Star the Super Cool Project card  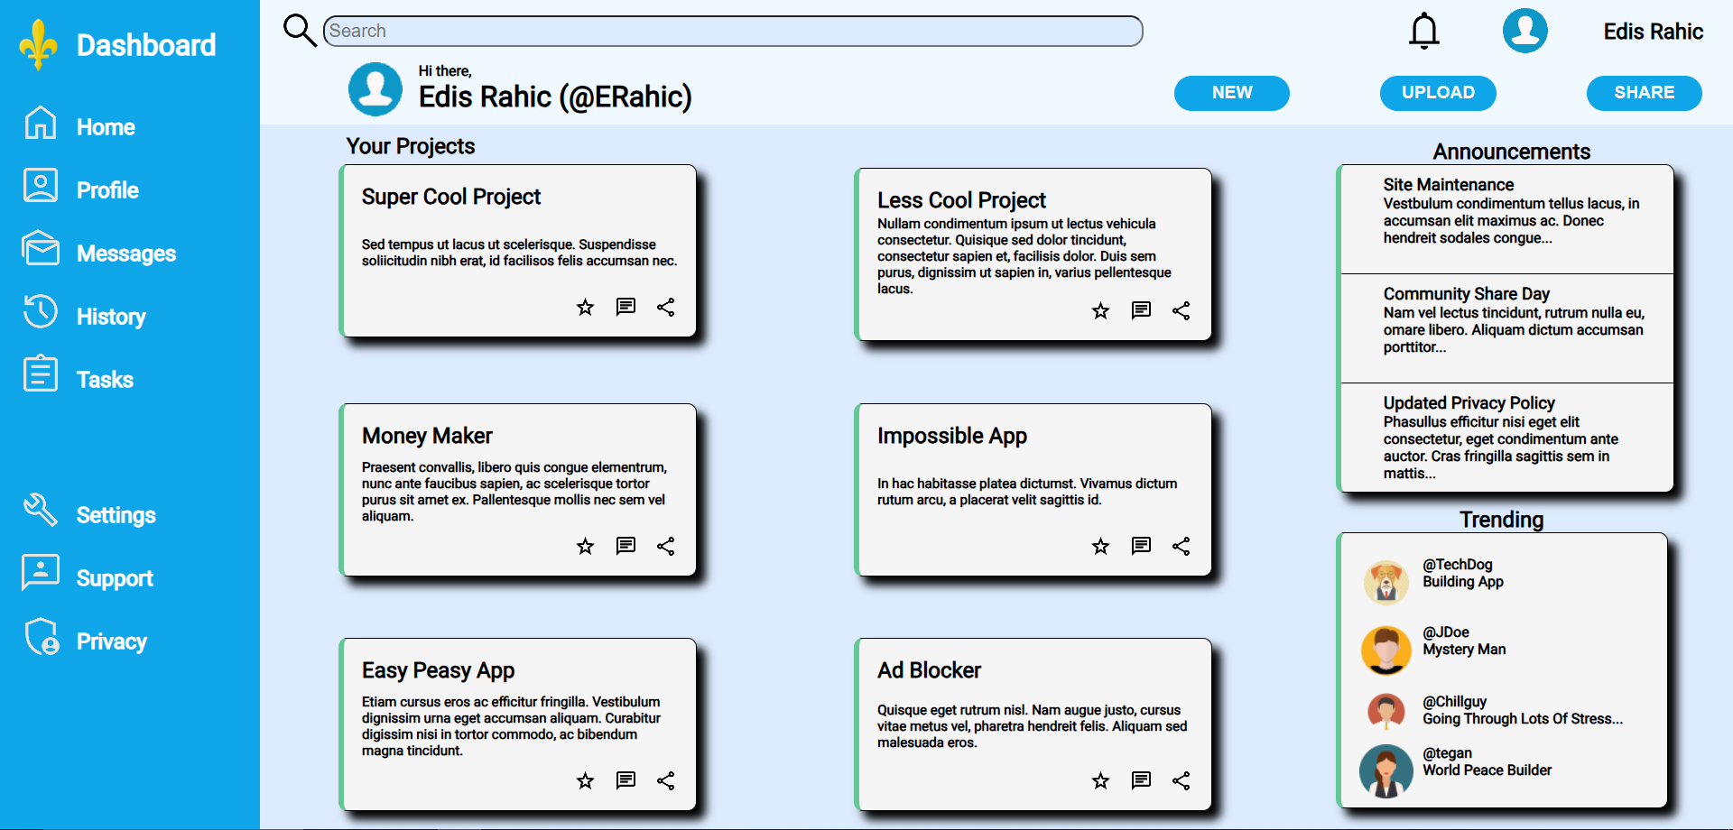click(585, 308)
